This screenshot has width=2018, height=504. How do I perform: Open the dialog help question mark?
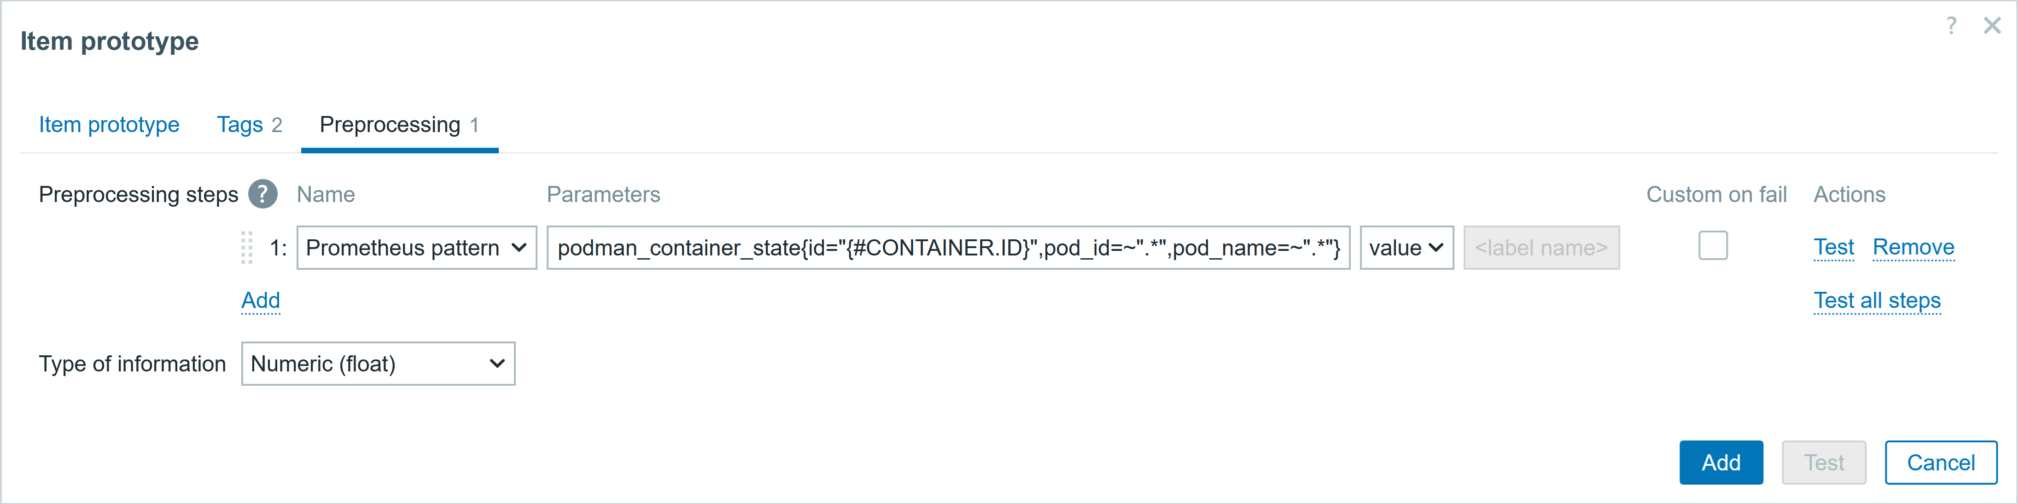pos(1951,26)
